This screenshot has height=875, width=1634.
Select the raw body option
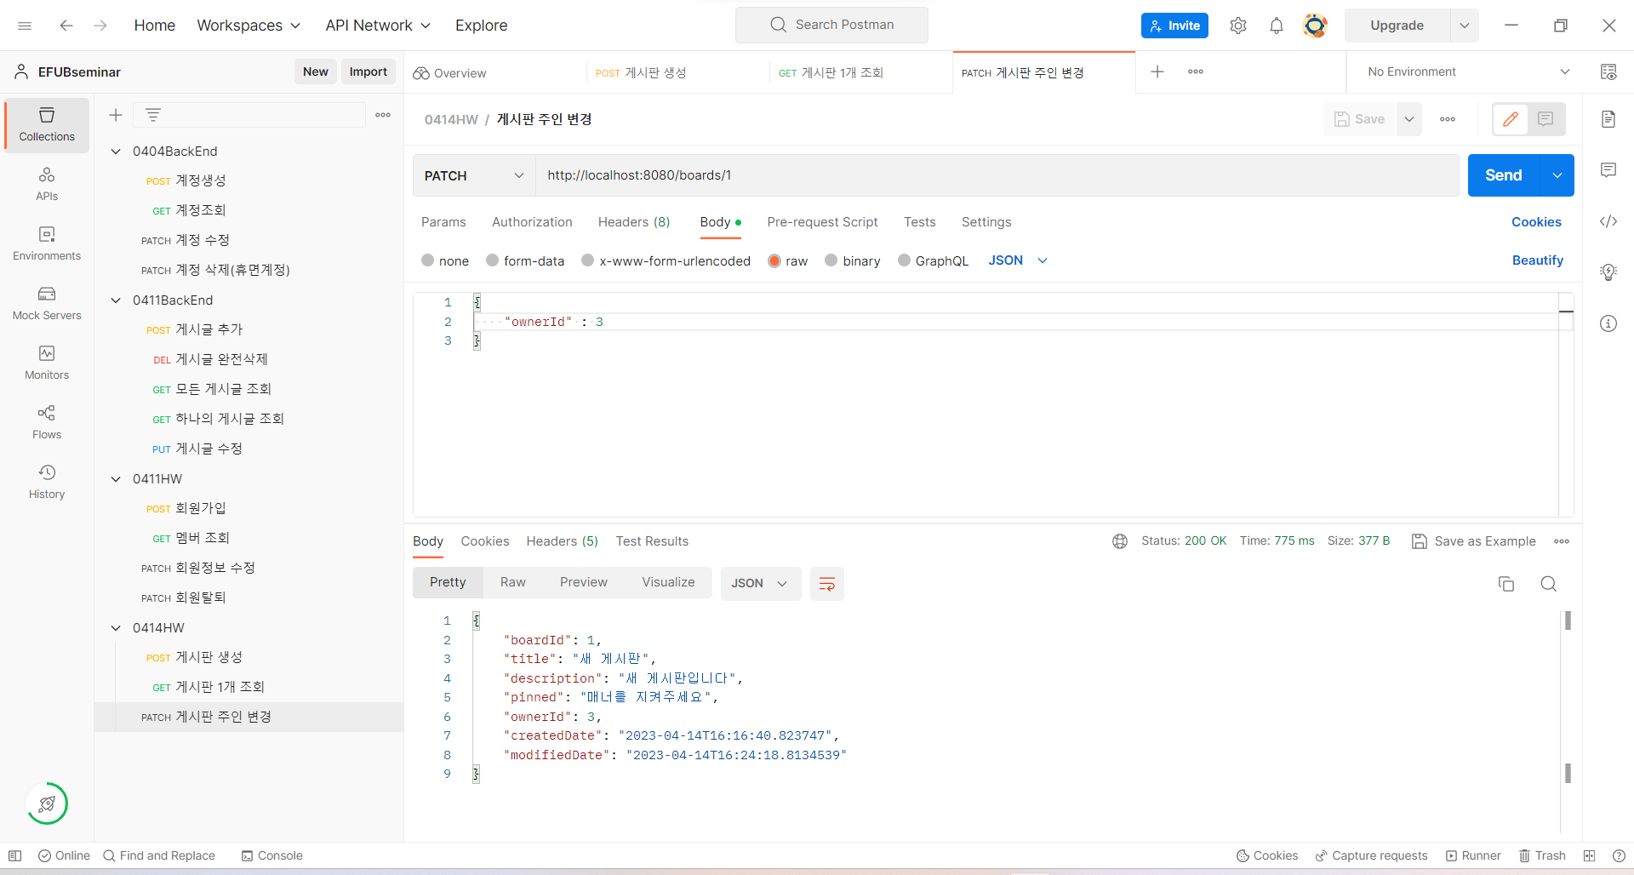pos(774,260)
